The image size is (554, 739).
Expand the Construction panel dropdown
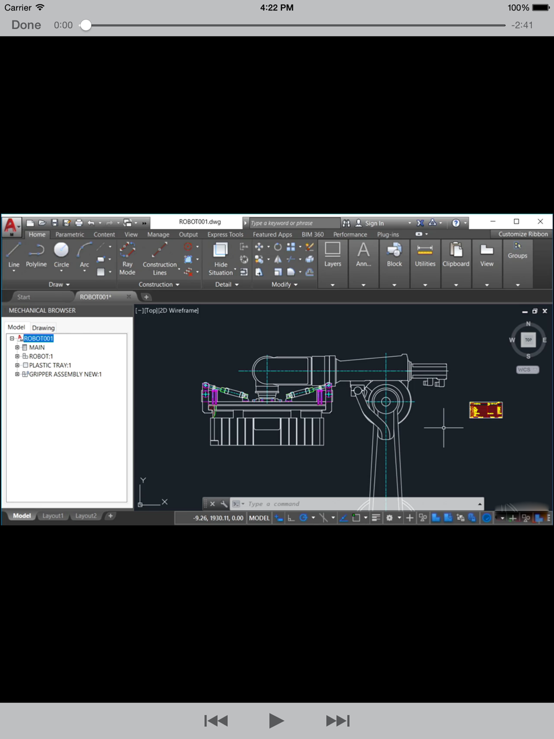[x=159, y=285]
